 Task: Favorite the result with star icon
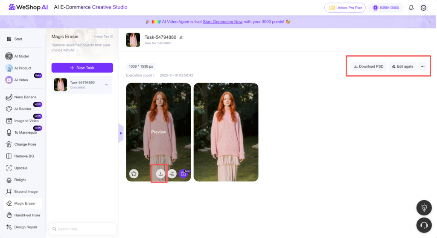134,174
